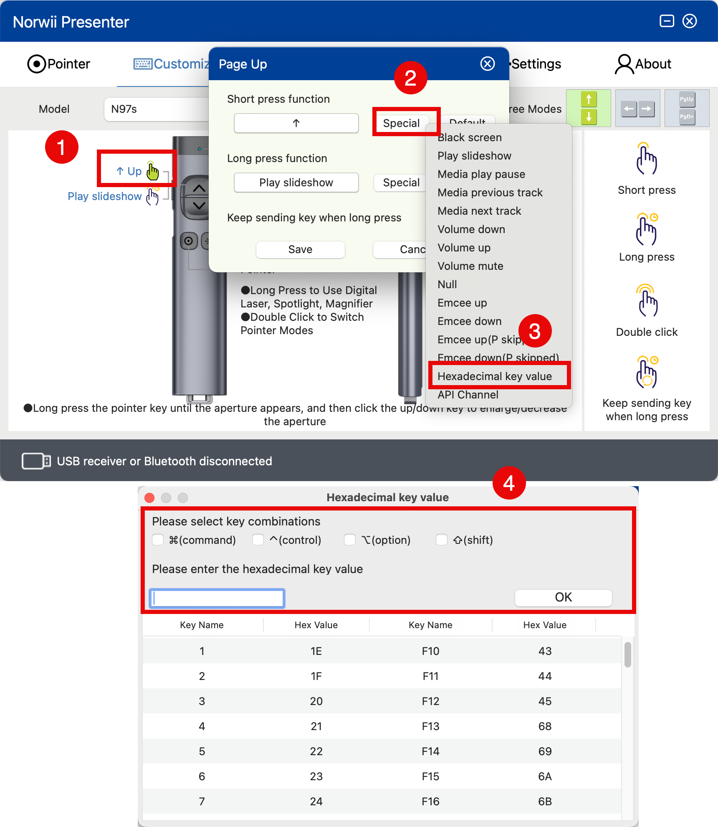Click the Up short press hand icon
Viewport: 718px width, 827px height.
pos(153,170)
